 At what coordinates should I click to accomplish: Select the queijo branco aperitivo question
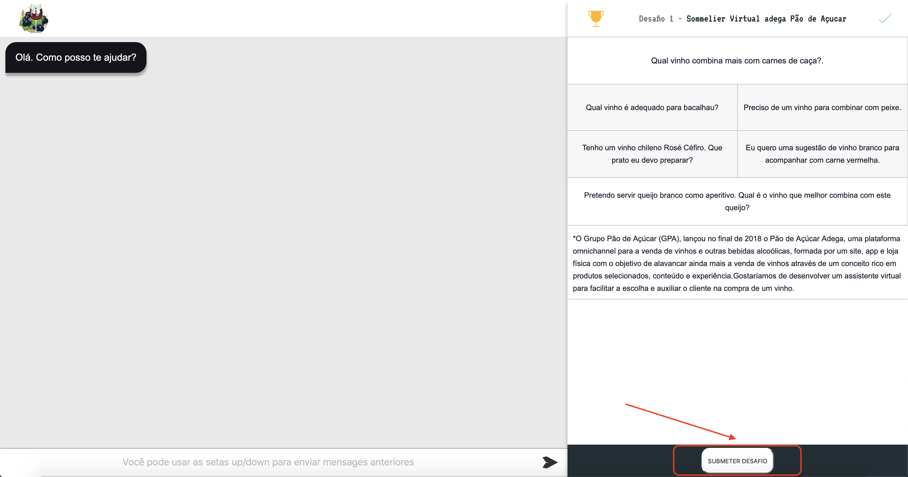(737, 201)
